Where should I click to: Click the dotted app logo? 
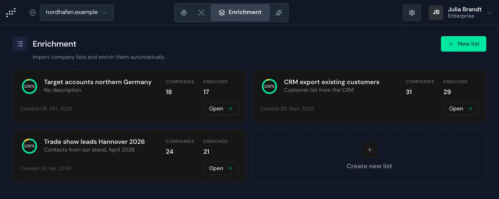tap(11, 12)
